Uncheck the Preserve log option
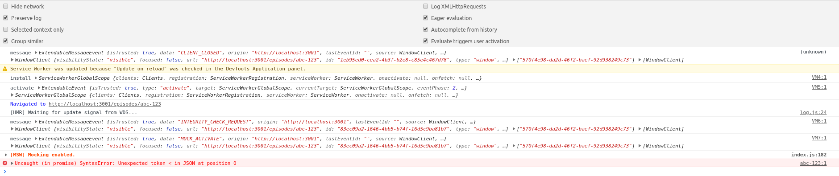 [6, 18]
